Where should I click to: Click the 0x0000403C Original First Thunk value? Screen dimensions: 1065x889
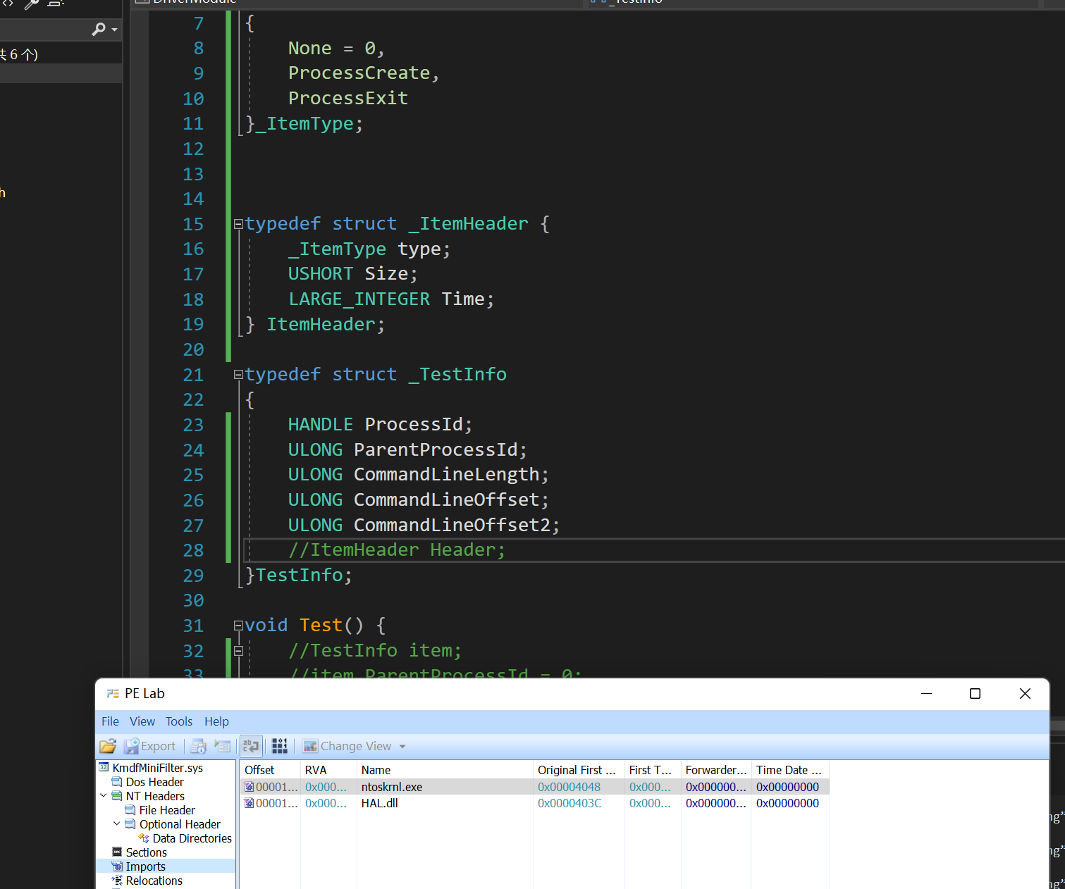point(570,803)
